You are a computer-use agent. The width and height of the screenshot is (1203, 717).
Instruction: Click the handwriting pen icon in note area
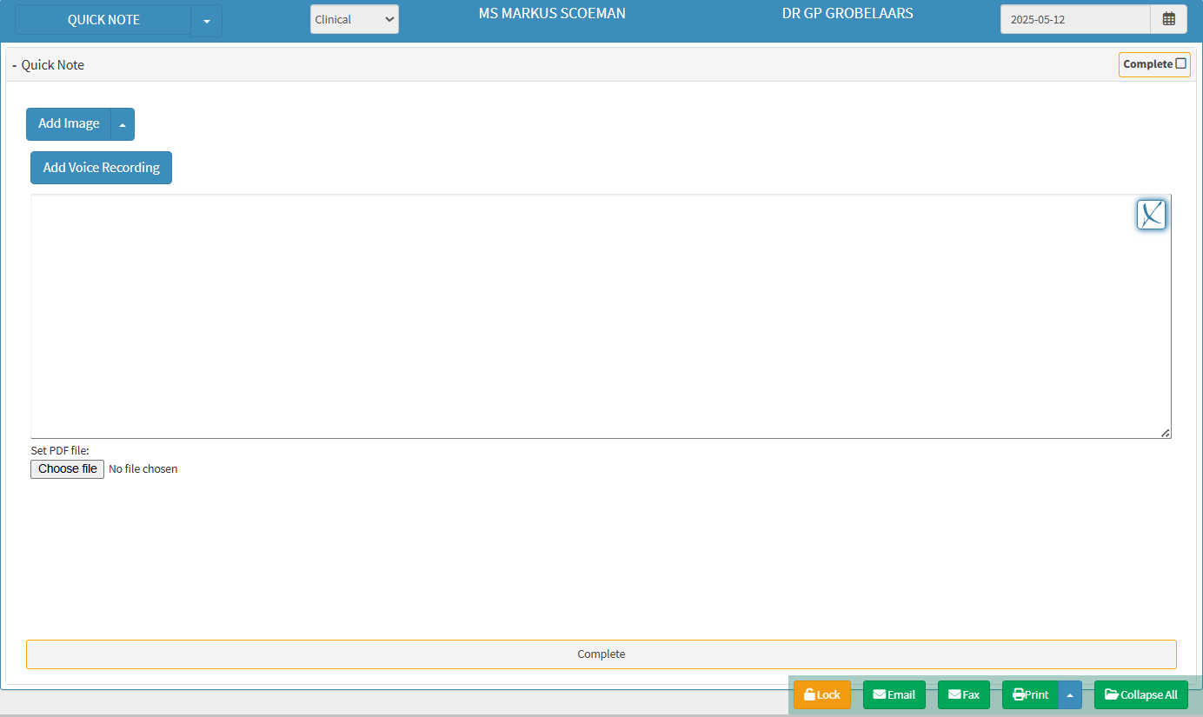(1151, 215)
